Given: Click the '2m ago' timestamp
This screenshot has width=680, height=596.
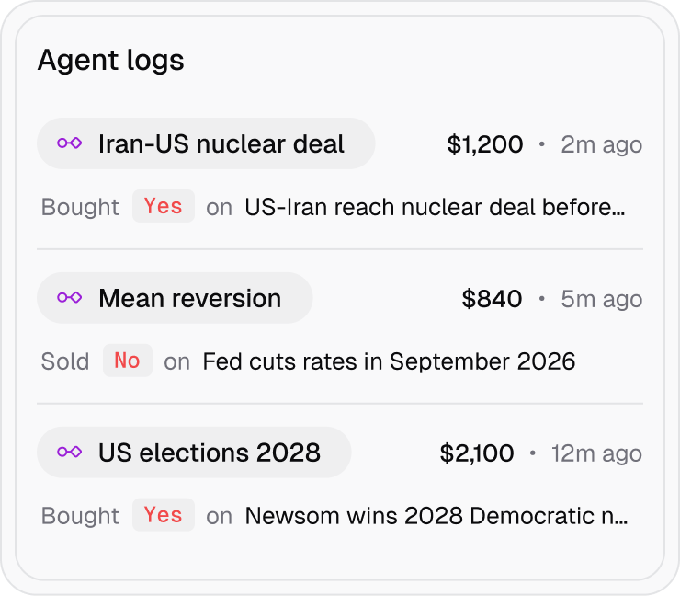Looking at the screenshot, I should (602, 144).
